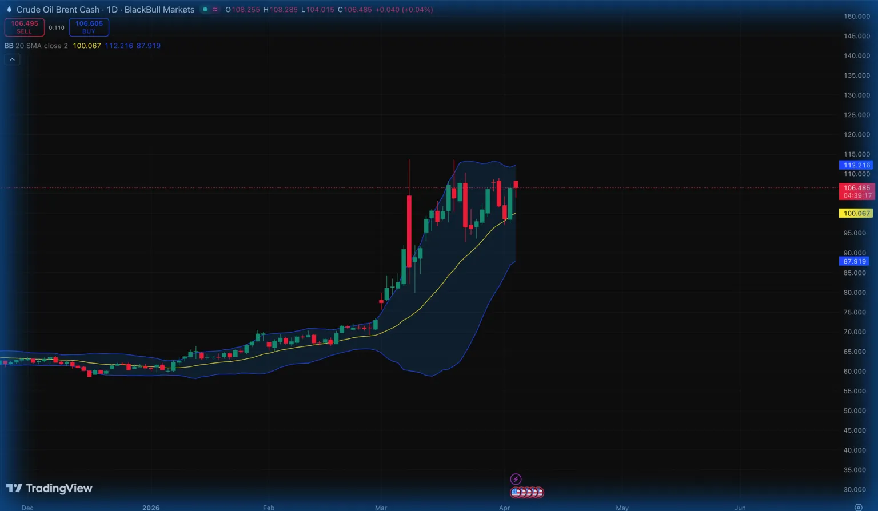Collapse the indicator legend with chevron
This screenshot has height=511, width=878.
click(12, 59)
